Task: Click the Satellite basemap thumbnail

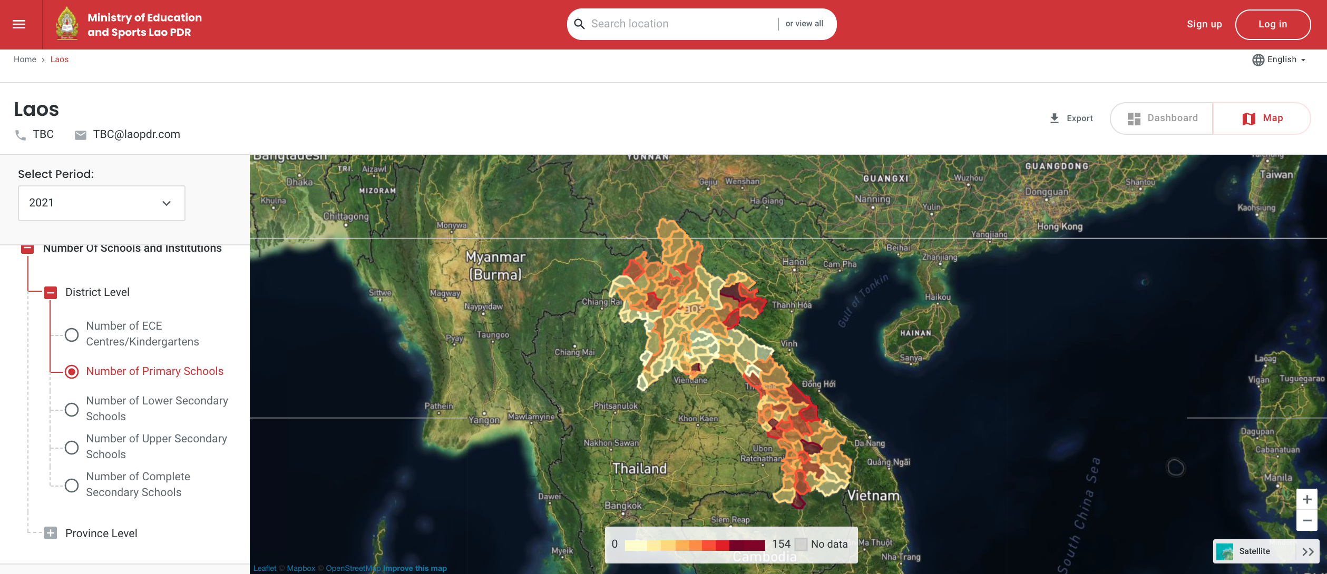Action: coord(1225,551)
